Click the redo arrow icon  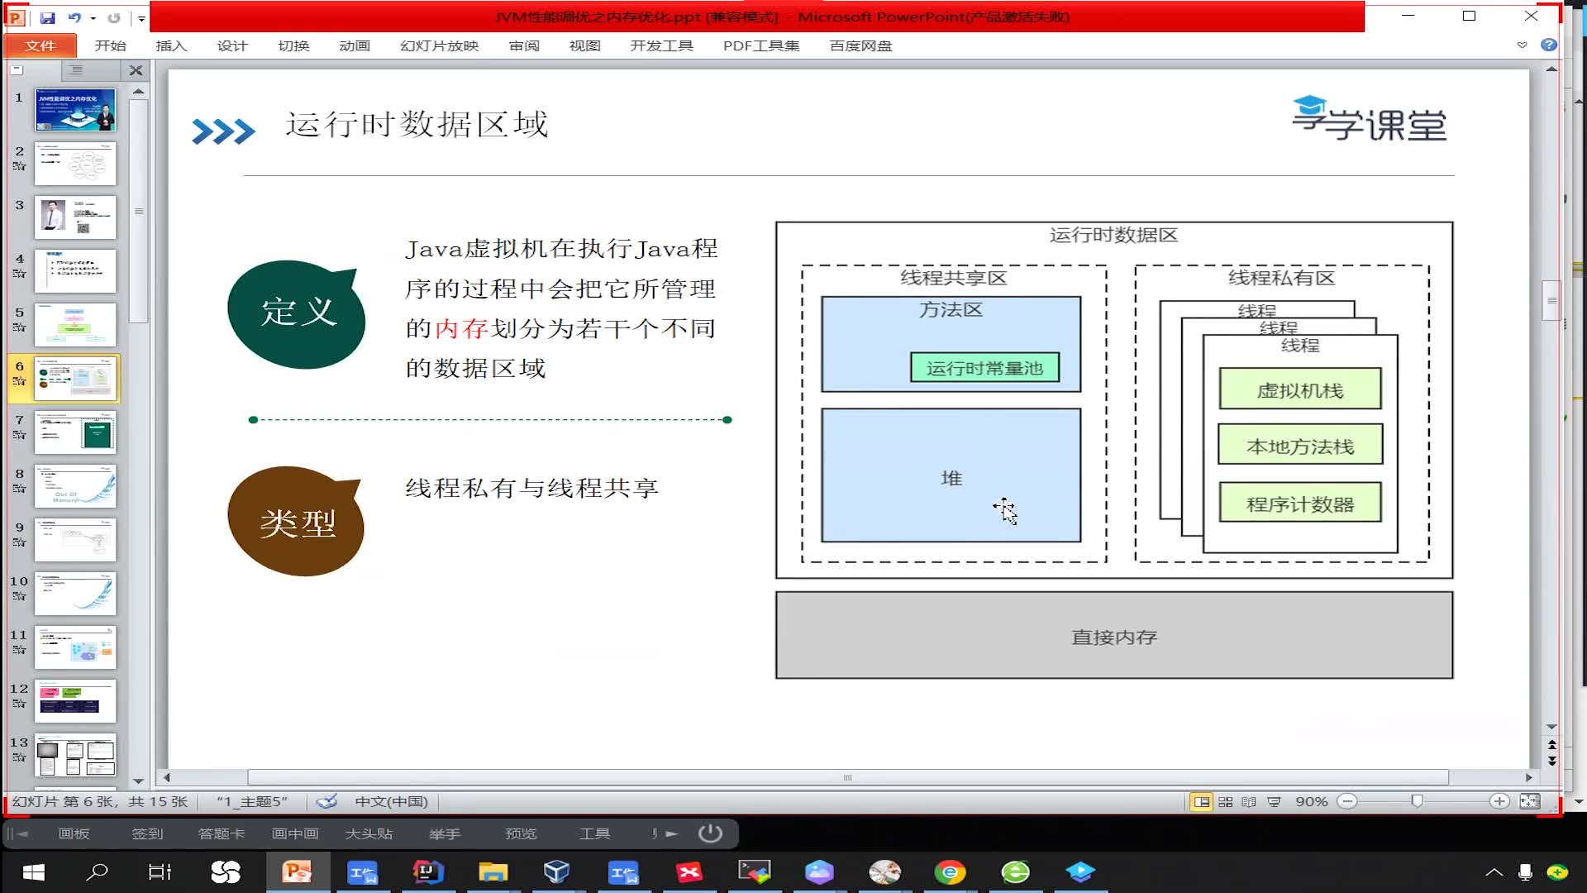[x=113, y=17]
